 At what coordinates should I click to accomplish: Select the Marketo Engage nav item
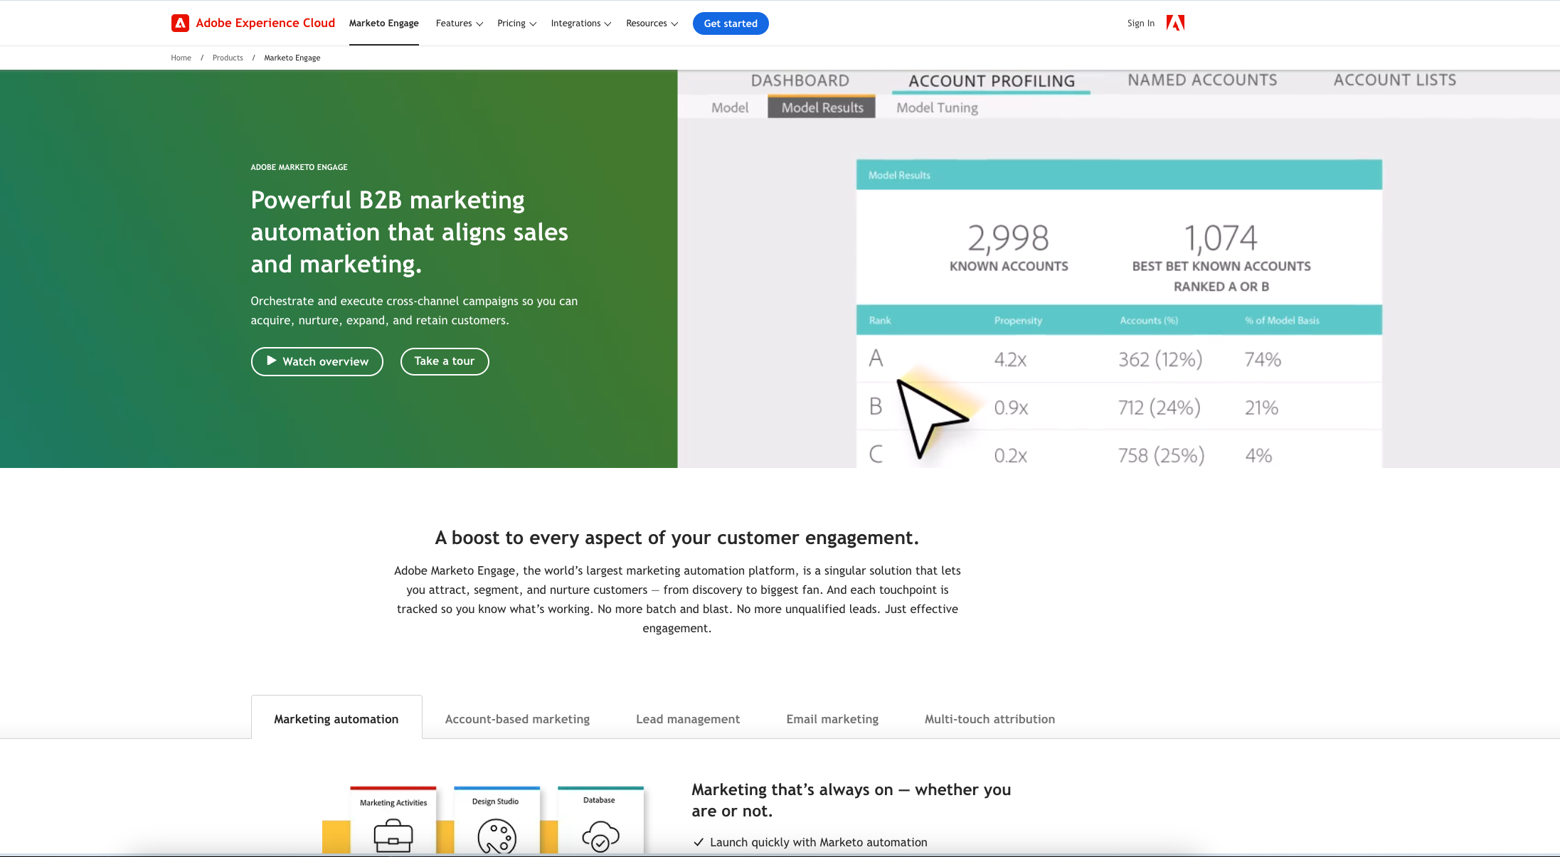pos(383,23)
